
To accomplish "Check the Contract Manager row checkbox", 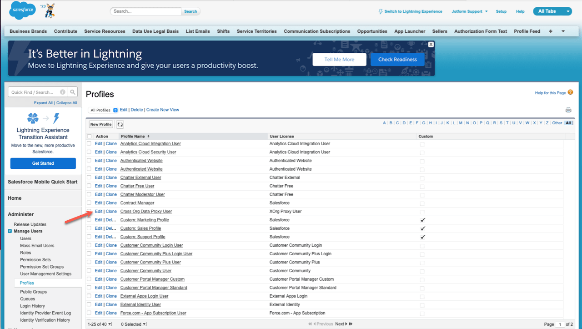I will [89, 203].
